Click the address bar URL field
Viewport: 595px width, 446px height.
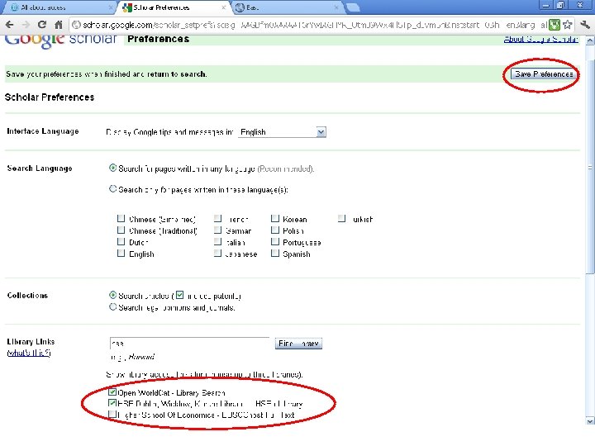click(x=309, y=25)
